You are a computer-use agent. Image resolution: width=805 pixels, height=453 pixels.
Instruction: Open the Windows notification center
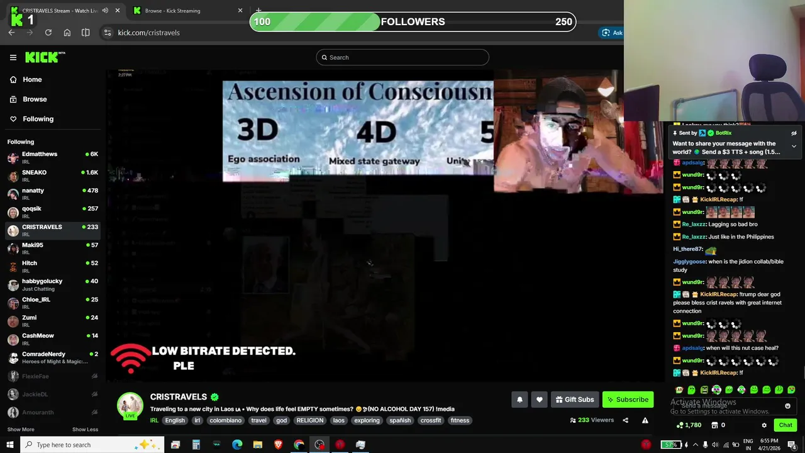(792, 445)
